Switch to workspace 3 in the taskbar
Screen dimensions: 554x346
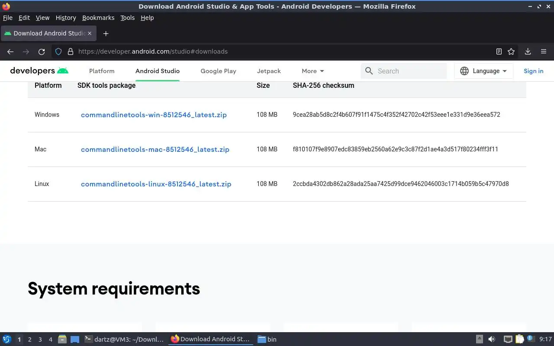40,340
